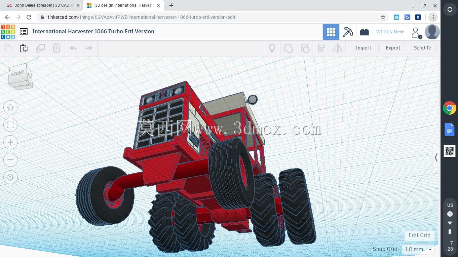Click the Ungroup shapes icon
The image size is (458, 257).
click(x=305, y=48)
